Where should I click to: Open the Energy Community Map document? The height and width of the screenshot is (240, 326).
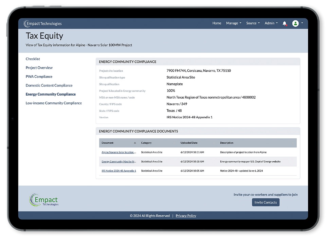[x=119, y=161]
